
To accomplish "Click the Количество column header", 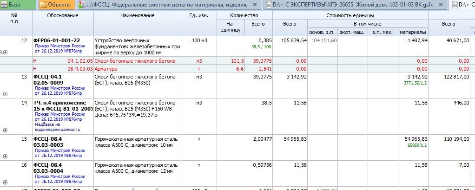I will click(244, 15).
